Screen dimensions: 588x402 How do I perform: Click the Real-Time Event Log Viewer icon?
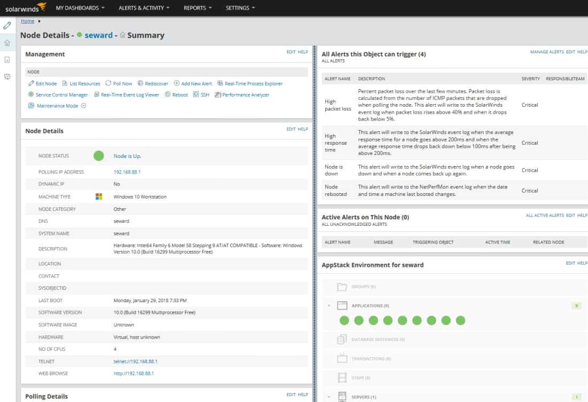coord(96,94)
